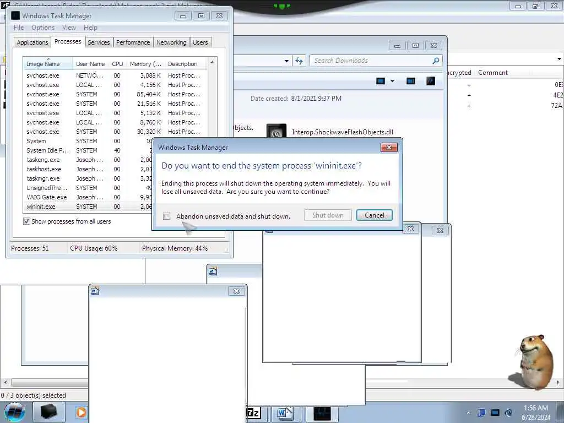Sort processes by CPU column header
Image resolution: width=564 pixels, height=423 pixels.
click(x=117, y=64)
